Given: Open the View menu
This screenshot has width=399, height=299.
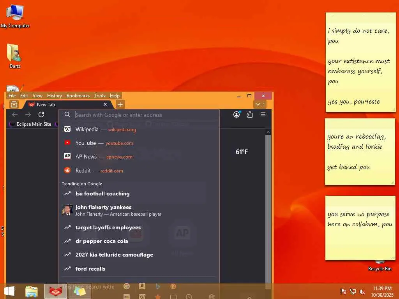Looking at the screenshot, I should (x=37, y=96).
